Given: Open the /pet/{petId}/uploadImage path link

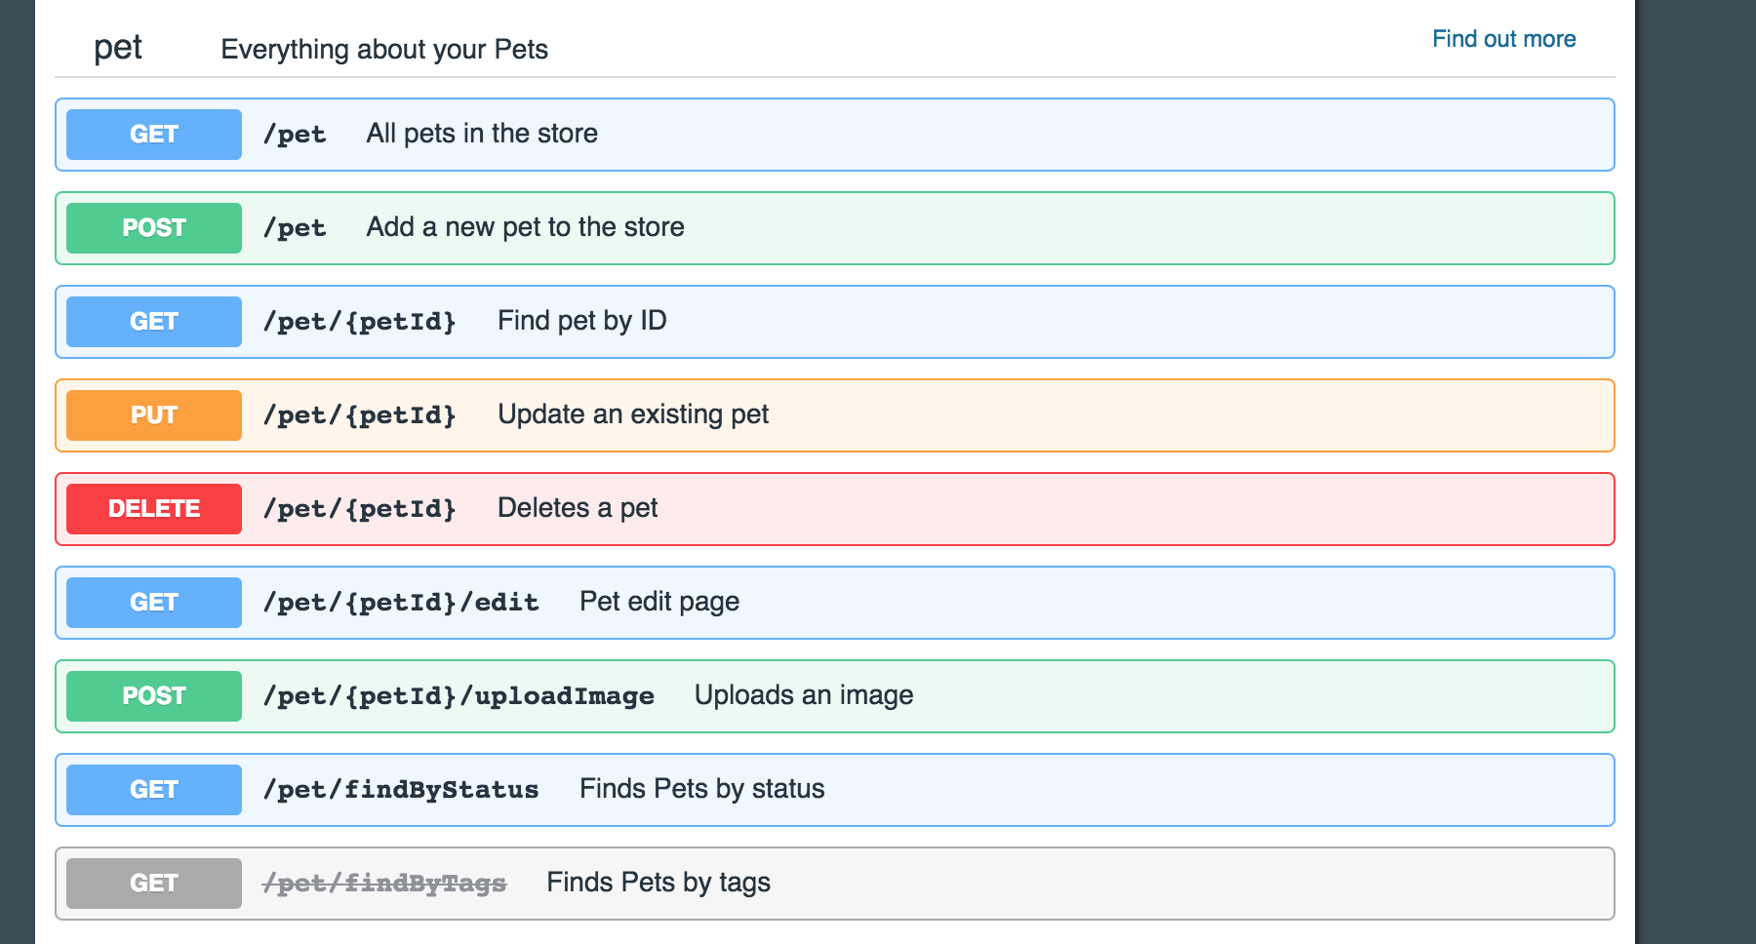Looking at the screenshot, I should [x=459, y=696].
